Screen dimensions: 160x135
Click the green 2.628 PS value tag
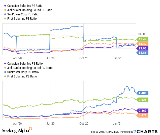click(142, 100)
